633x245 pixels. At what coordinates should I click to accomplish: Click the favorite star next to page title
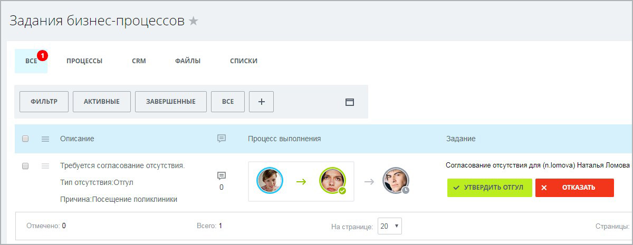coord(194,21)
